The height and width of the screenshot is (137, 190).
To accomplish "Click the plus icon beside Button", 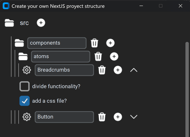I will pos(118,117).
